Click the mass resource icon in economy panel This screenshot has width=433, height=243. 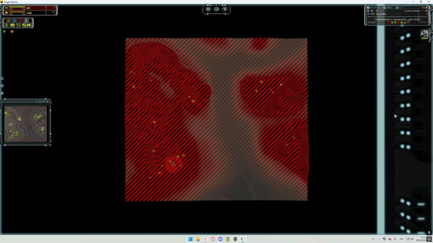pos(6,8)
